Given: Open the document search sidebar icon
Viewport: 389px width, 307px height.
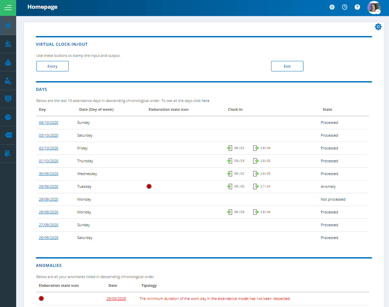Looking at the screenshot, I should point(8,153).
